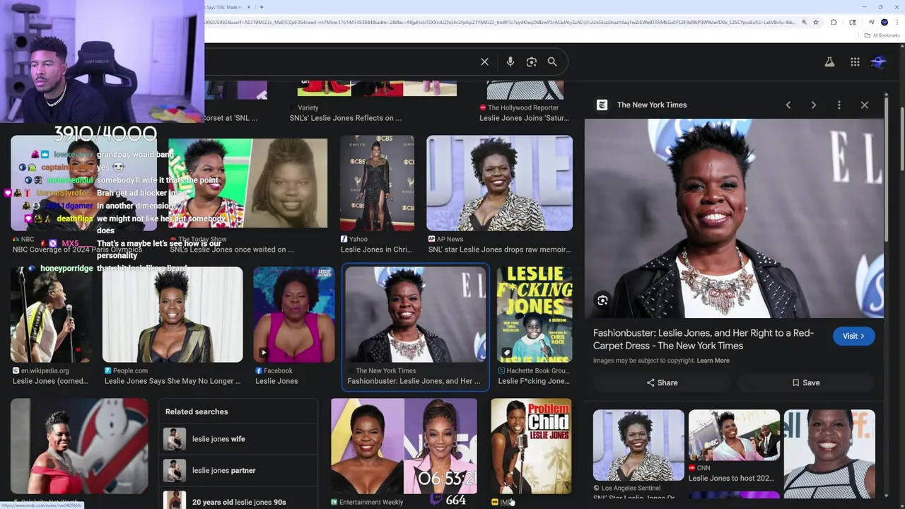Open the Yahoo black gown image
Screen dimensions: 905x509
pyautogui.click(x=377, y=183)
